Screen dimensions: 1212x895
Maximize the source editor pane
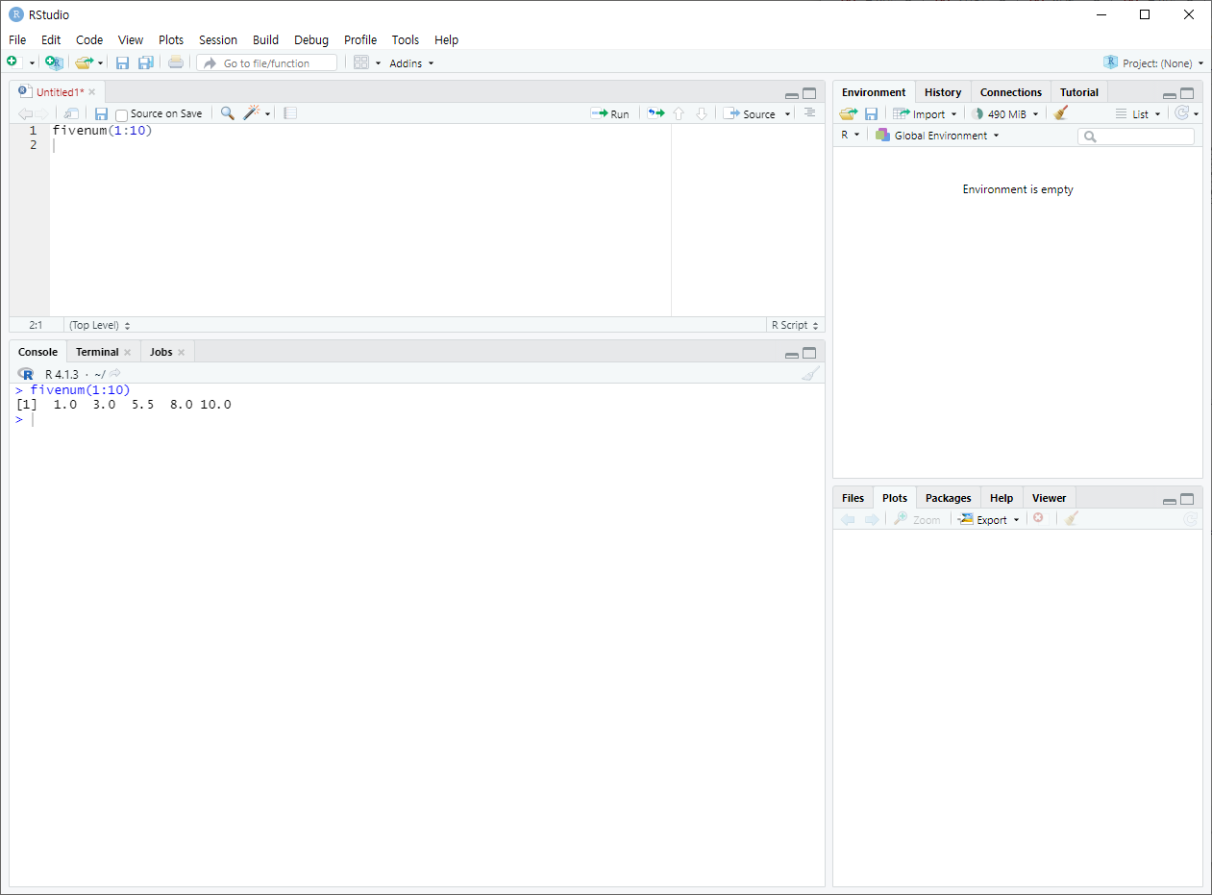point(809,93)
